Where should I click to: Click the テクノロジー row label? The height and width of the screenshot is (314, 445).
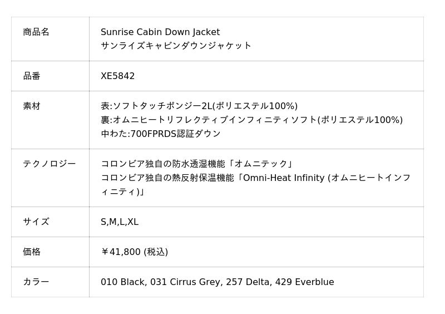click(49, 164)
